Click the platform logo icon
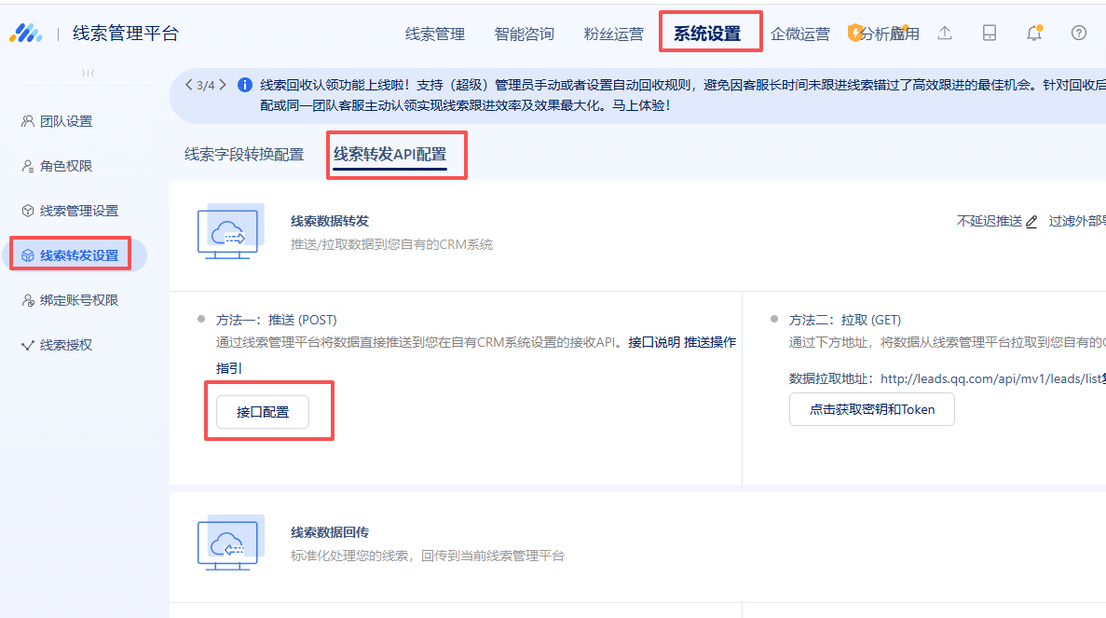 click(26, 34)
